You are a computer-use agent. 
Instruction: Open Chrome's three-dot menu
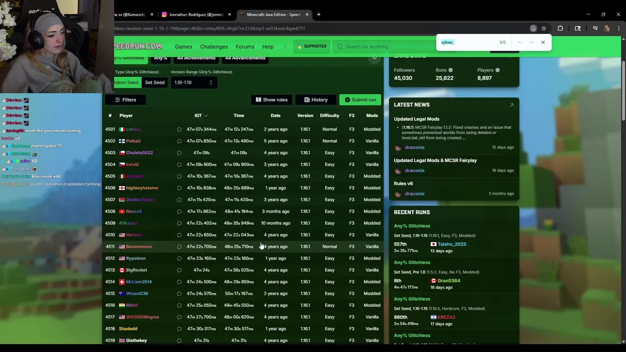pyautogui.click(x=619, y=28)
